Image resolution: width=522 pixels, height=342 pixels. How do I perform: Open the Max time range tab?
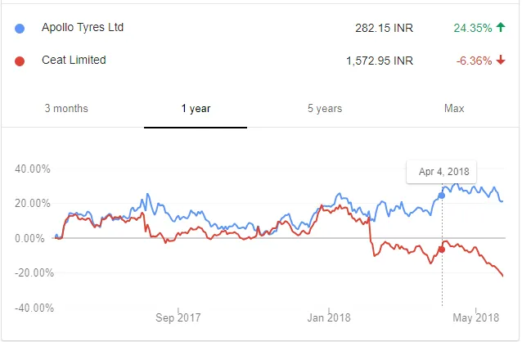tap(454, 109)
